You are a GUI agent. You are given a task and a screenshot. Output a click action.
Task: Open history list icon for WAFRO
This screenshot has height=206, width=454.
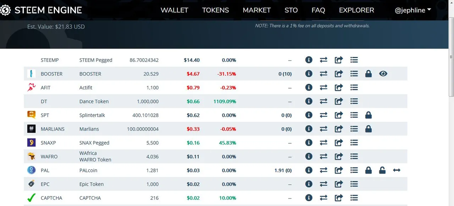point(354,156)
